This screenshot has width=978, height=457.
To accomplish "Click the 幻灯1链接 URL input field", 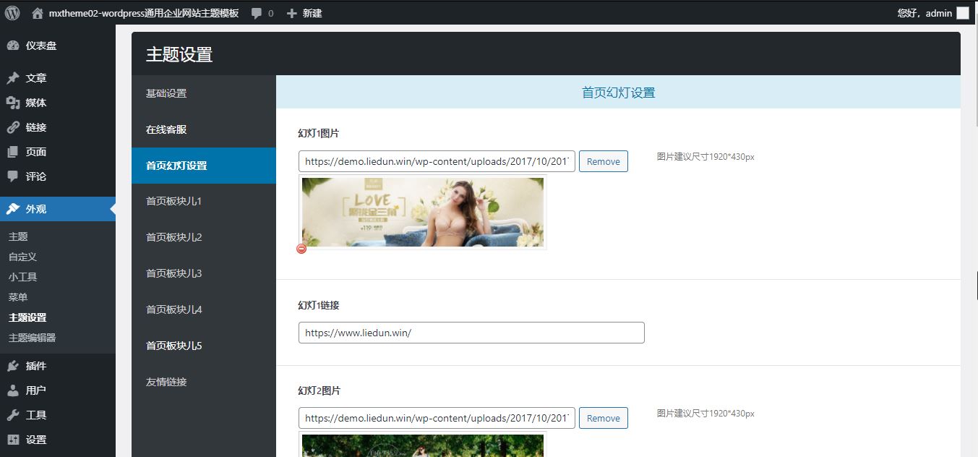I will pos(471,333).
